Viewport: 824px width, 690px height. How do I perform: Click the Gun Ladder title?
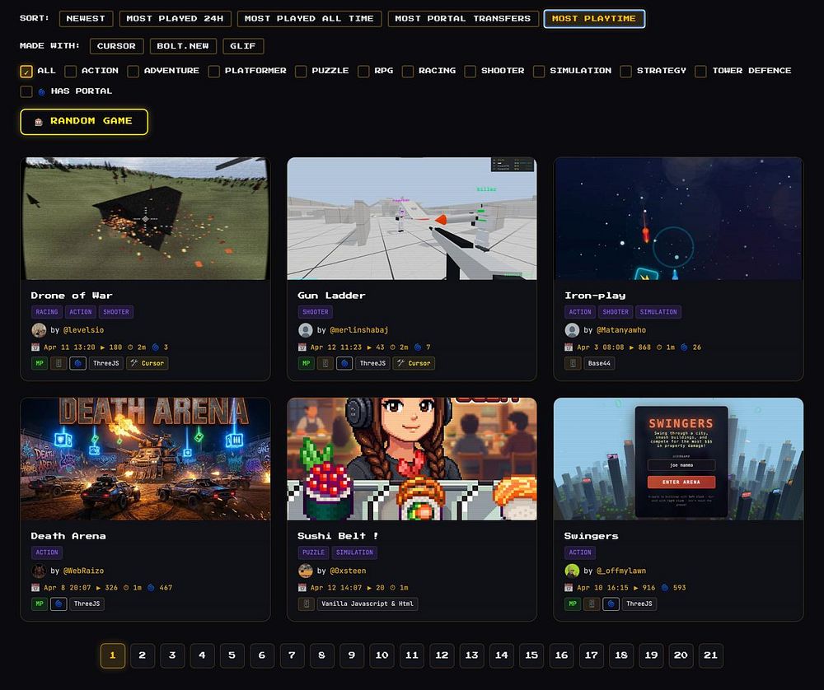point(331,296)
